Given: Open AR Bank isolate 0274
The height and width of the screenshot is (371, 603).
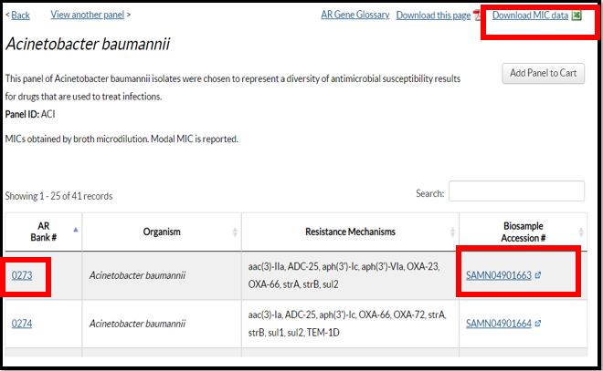Looking at the screenshot, I should [x=22, y=324].
